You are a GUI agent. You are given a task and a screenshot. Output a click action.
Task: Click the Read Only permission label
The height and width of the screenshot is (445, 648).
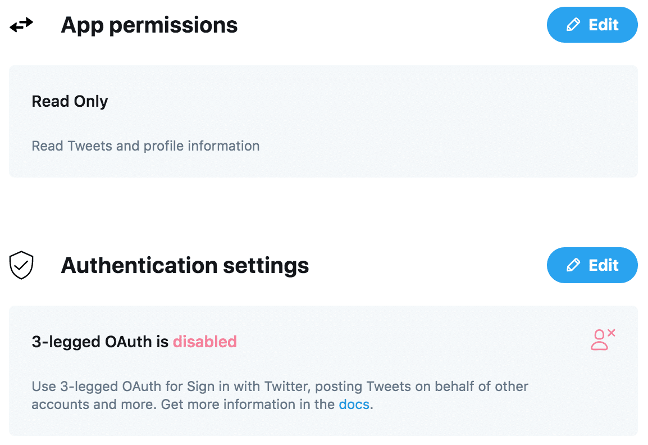pyautogui.click(x=70, y=101)
